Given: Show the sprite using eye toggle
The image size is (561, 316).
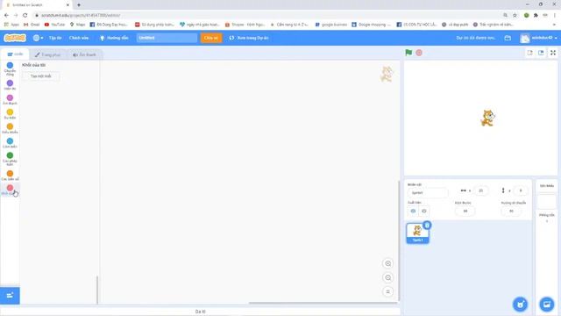Looking at the screenshot, I should point(413,211).
